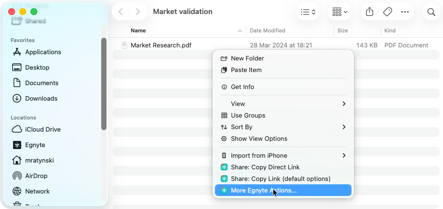Open the Edit Tags toolbar icon

coord(387,12)
